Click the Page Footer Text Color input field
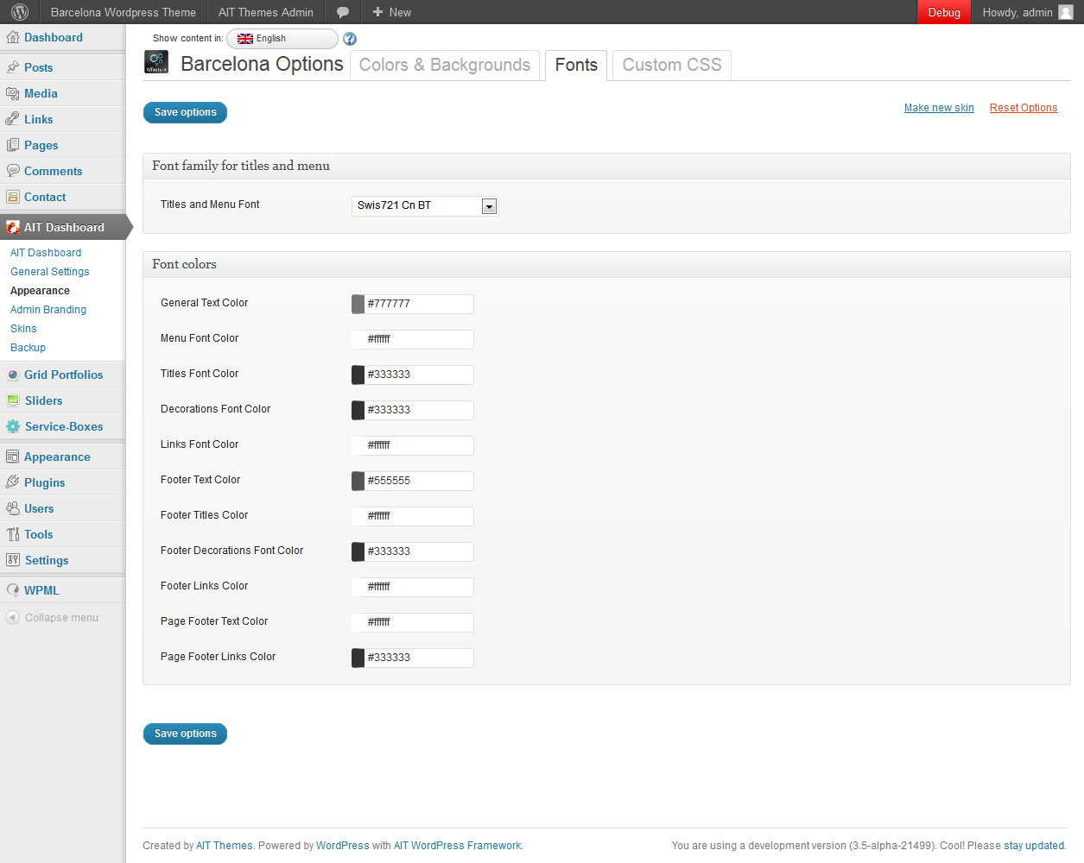The width and height of the screenshot is (1084, 863). coord(413,622)
